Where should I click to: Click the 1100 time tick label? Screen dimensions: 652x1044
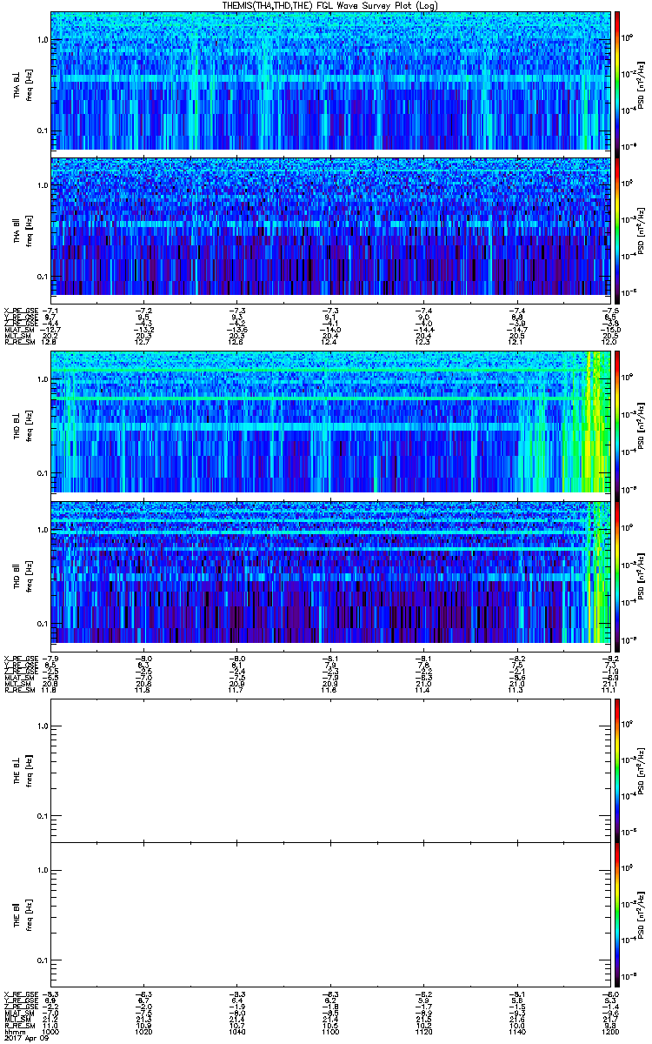coord(329,1033)
